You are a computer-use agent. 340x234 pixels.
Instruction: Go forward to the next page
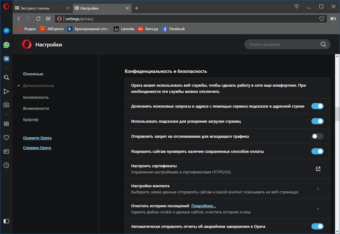28,19
